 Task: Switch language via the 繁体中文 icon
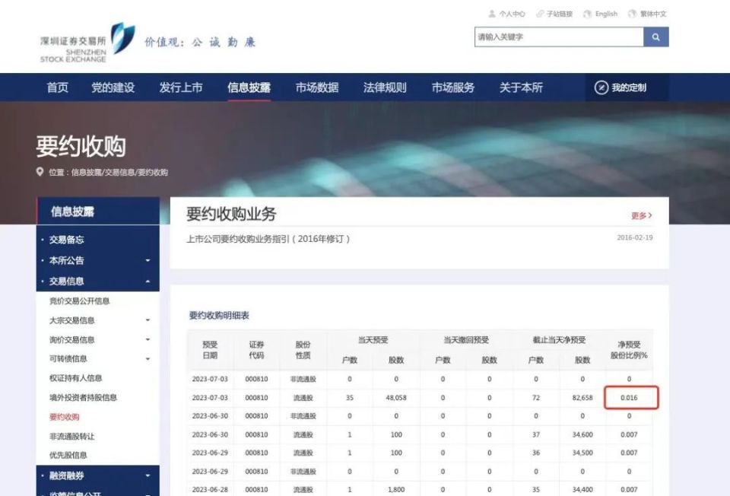630,13
